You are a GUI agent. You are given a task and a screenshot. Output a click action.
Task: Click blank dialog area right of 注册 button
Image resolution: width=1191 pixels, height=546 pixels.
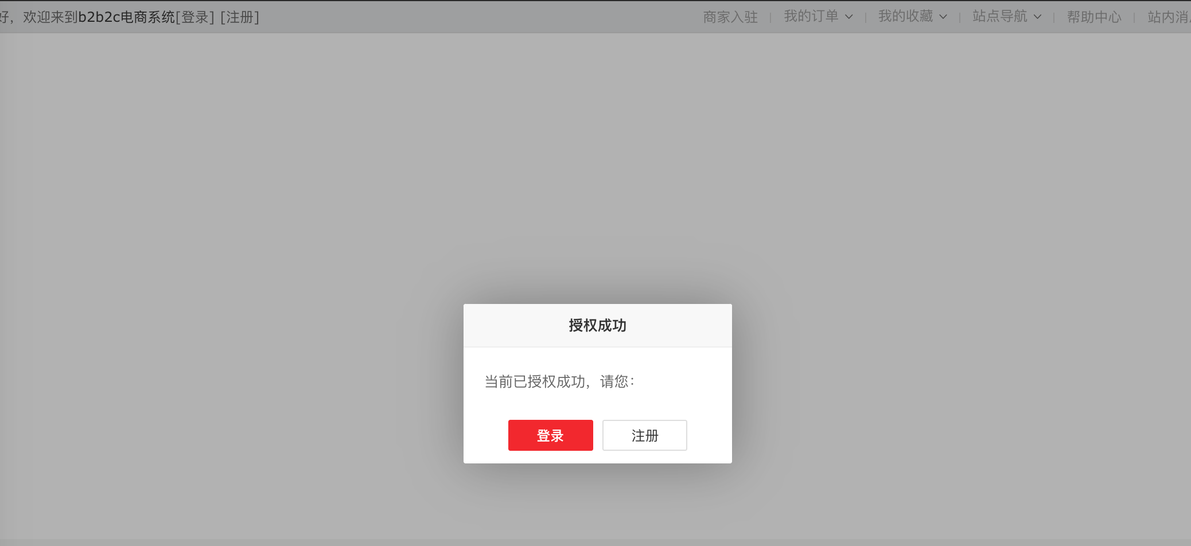[709, 435]
